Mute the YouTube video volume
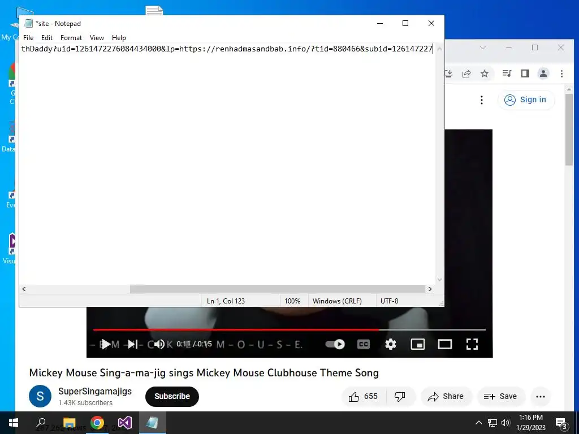Screen dimensions: 579x434 (159, 344)
